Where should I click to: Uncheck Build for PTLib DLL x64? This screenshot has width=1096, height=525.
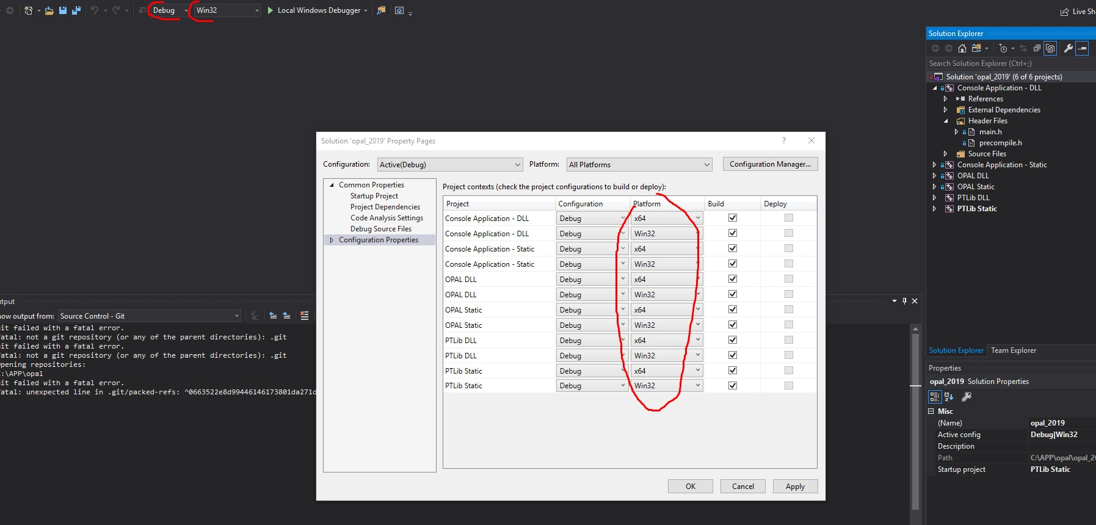point(733,340)
